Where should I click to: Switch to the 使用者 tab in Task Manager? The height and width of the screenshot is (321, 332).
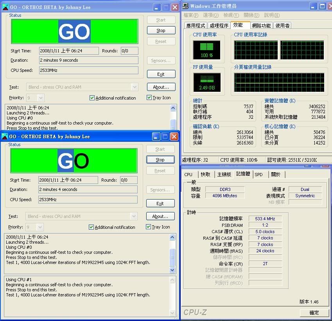pyautogui.click(x=282, y=26)
